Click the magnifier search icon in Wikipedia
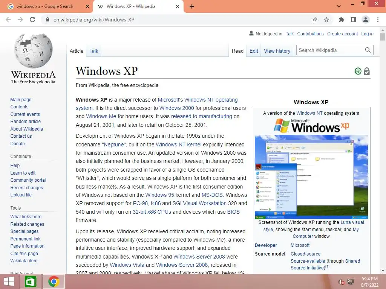The height and width of the screenshot is (289, 386). coord(368,50)
